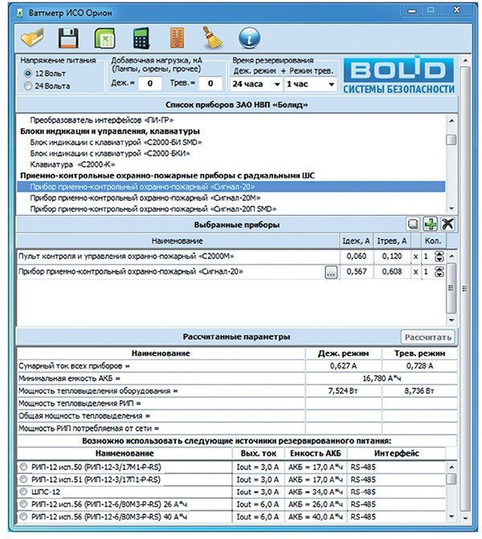Click the Вых. ток column header
This screenshot has height=539, width=482.
click(x=259, y=453)
